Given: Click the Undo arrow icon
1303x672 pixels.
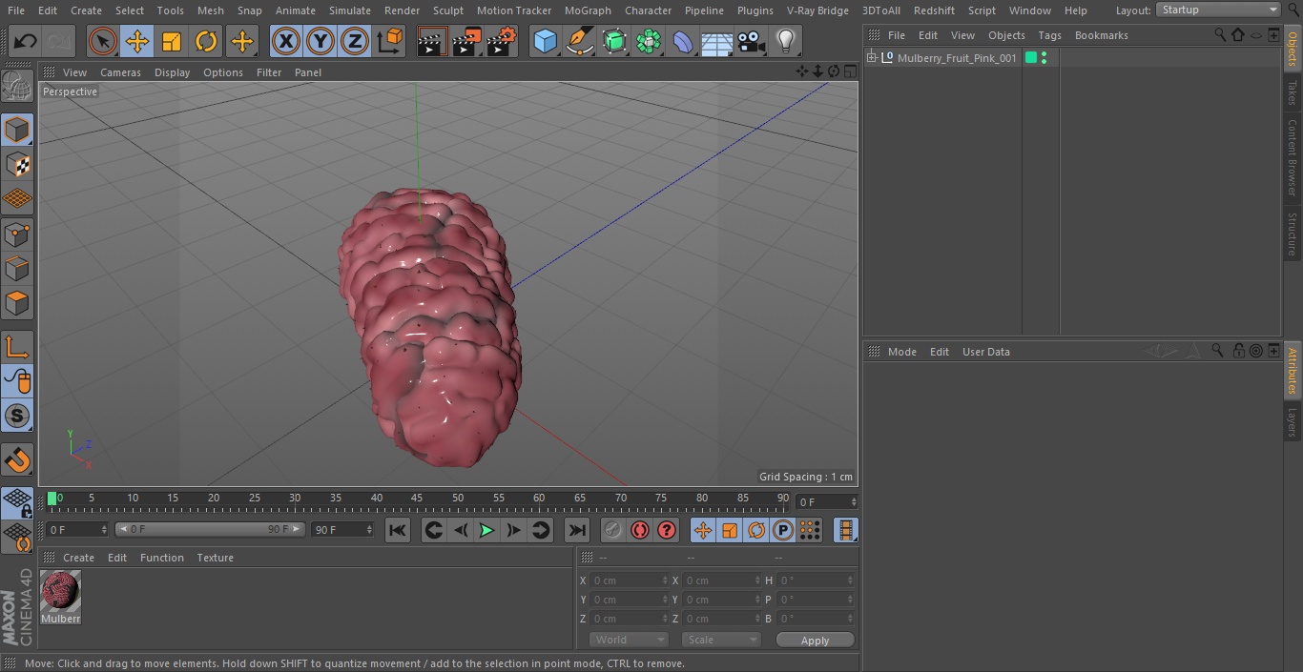Looking at the screenshot, I should [26, 41].
